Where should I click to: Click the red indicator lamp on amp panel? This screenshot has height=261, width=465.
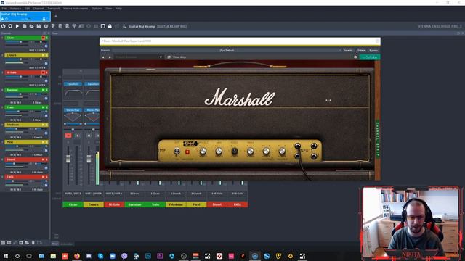[187, 152]
